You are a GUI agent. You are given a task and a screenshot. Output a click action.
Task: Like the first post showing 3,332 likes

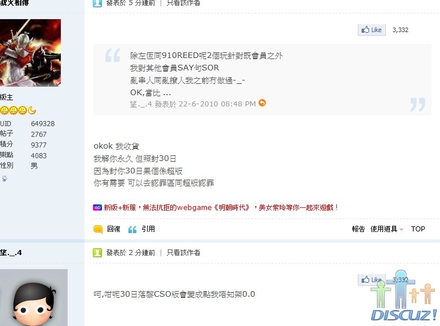371,30
